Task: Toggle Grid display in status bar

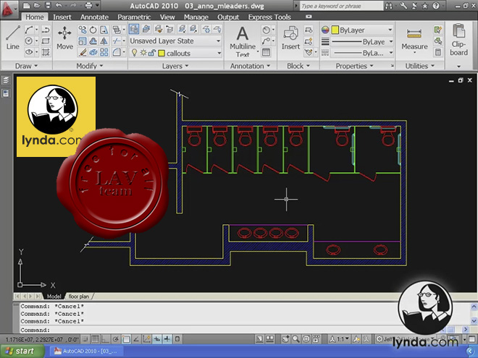Action: coord(95,338)
